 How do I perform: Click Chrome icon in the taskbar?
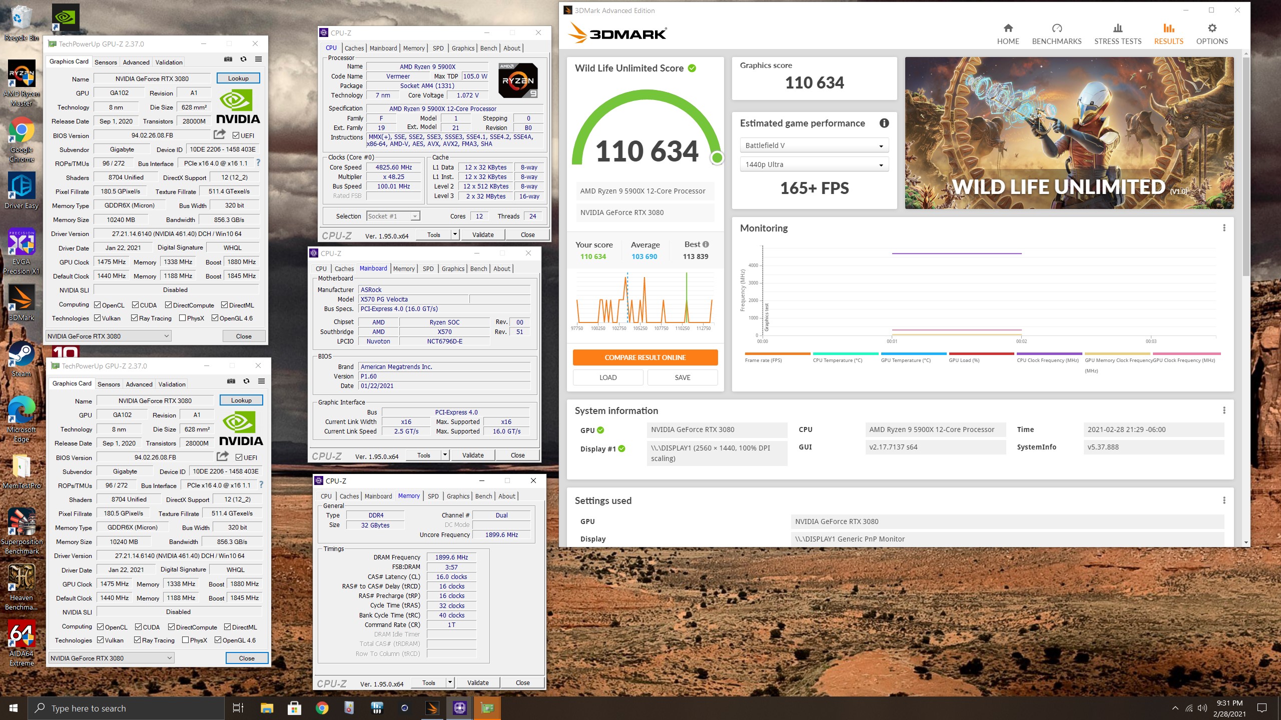322,708
